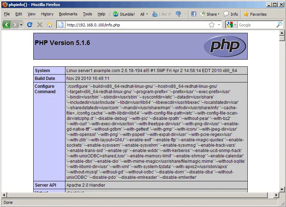This screenshot has height=207, width=286.
Task: Open the Bookmarks menu
Action: tap(68, 14)
